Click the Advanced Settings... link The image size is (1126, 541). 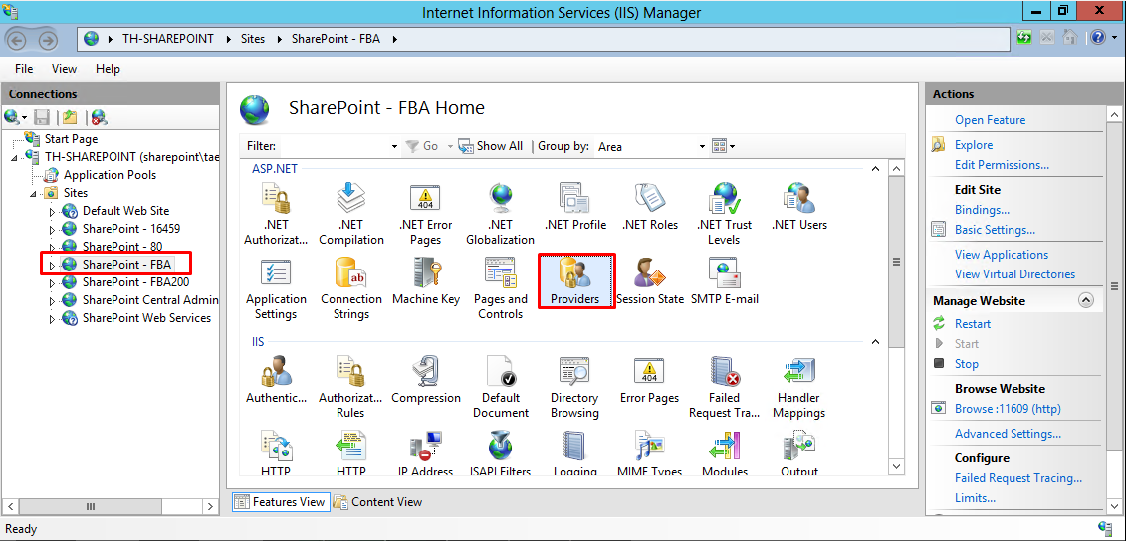click(1008, 434)
